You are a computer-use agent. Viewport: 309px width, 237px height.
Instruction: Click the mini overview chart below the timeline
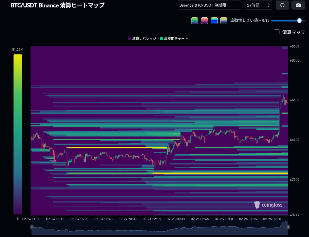click(x=160, y=229)
